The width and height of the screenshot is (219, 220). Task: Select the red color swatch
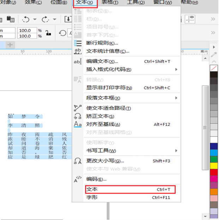pos(214,172)
